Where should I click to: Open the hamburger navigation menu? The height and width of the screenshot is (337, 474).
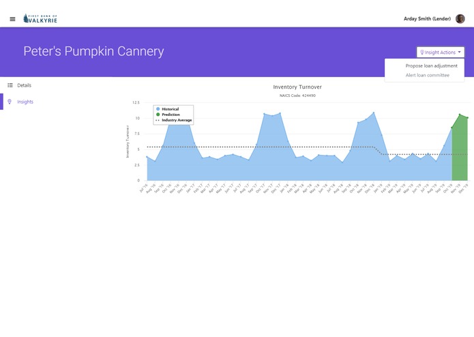pyautogui.click(x=12, y=19)
